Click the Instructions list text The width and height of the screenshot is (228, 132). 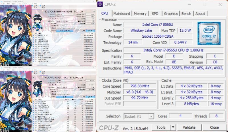click(174, 70)
